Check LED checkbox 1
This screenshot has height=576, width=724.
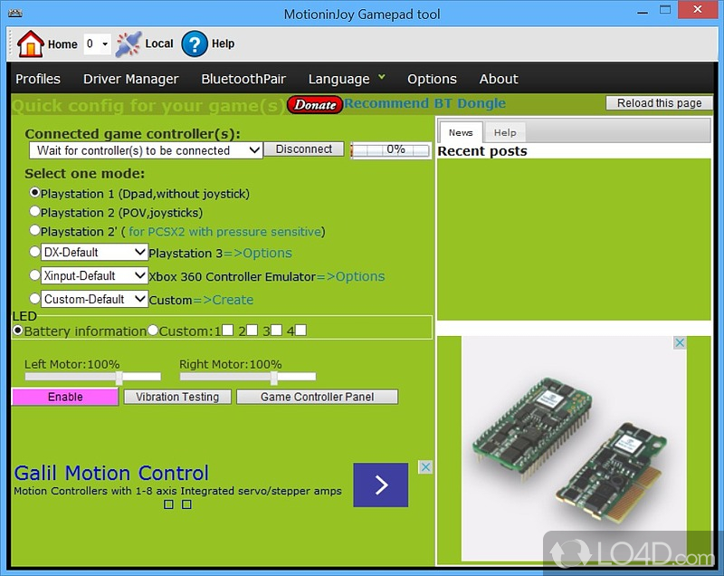[228, 330]
